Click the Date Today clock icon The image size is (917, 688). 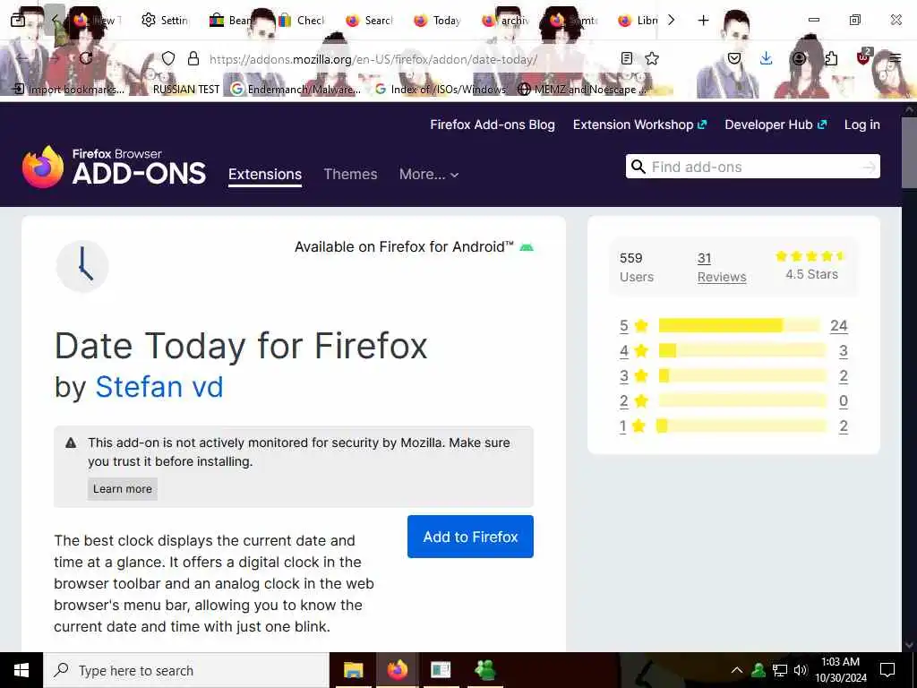pos(82,265)
